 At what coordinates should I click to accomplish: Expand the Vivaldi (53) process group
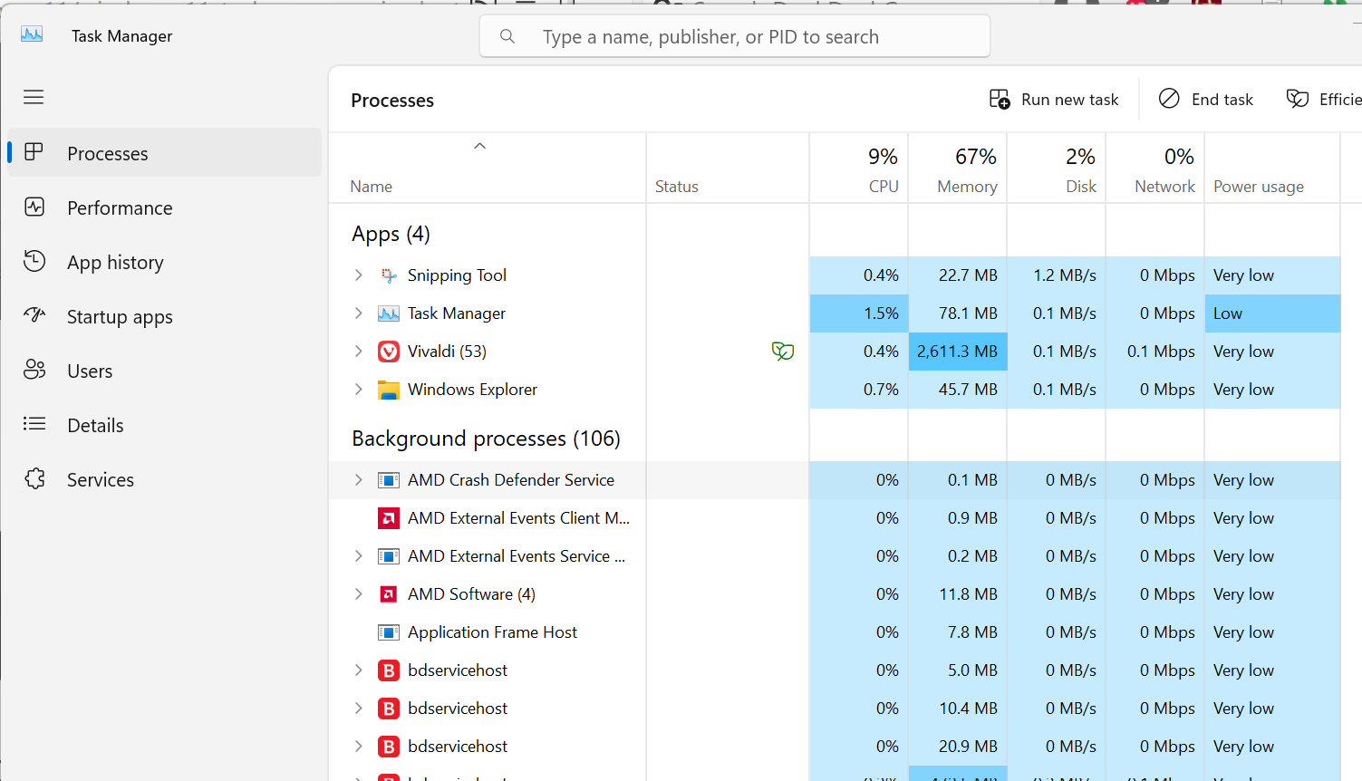359,352
